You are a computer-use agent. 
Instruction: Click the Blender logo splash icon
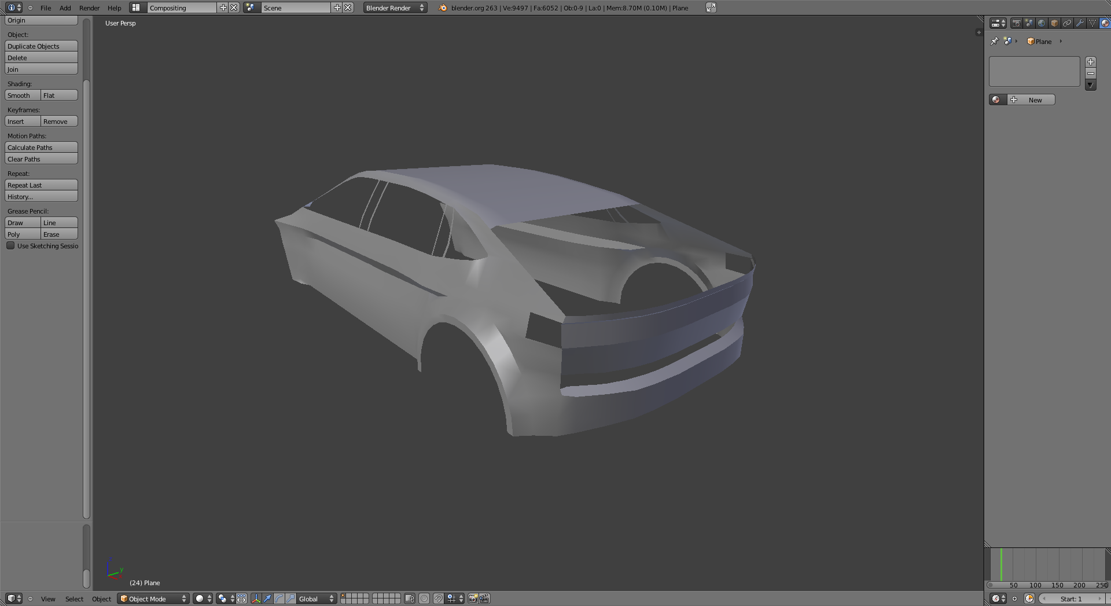click(x=443, y=8)
